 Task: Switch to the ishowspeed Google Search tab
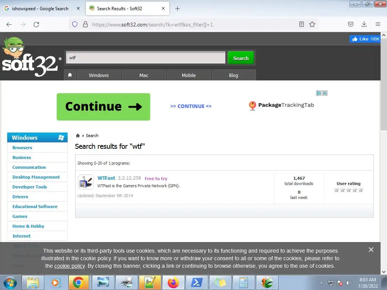coord(40,9)
